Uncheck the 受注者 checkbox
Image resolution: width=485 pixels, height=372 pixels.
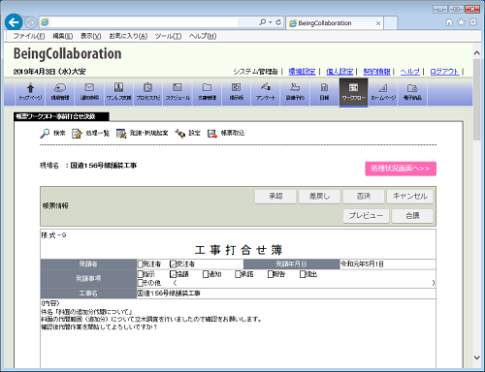coord(173,264)
